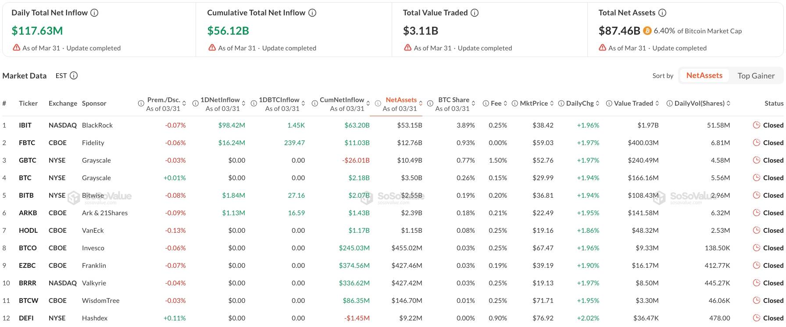Click the Sponsor column header
The image size is (786, 327).
(94, 103)
